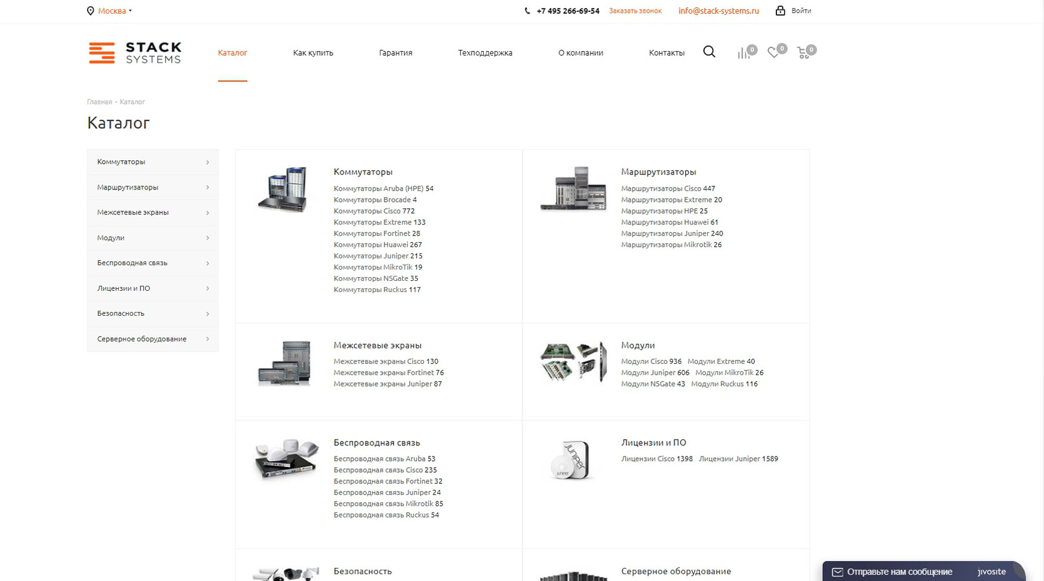The height and width of the screenshot is (581, 1044).
Task: Select Коммутаторы Juniper 215
Action: (x=378, y=256)
